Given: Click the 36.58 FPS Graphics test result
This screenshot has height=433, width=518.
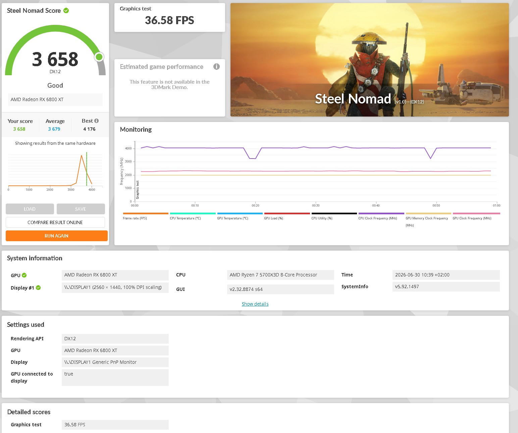Looking at the screenshot, I should (x=169, y=20).
